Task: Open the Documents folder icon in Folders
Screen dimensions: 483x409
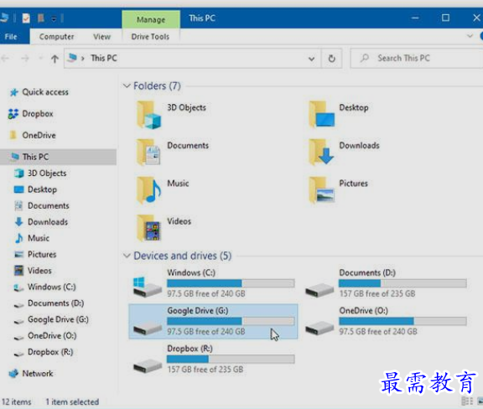Action: (x=149, y=153)
